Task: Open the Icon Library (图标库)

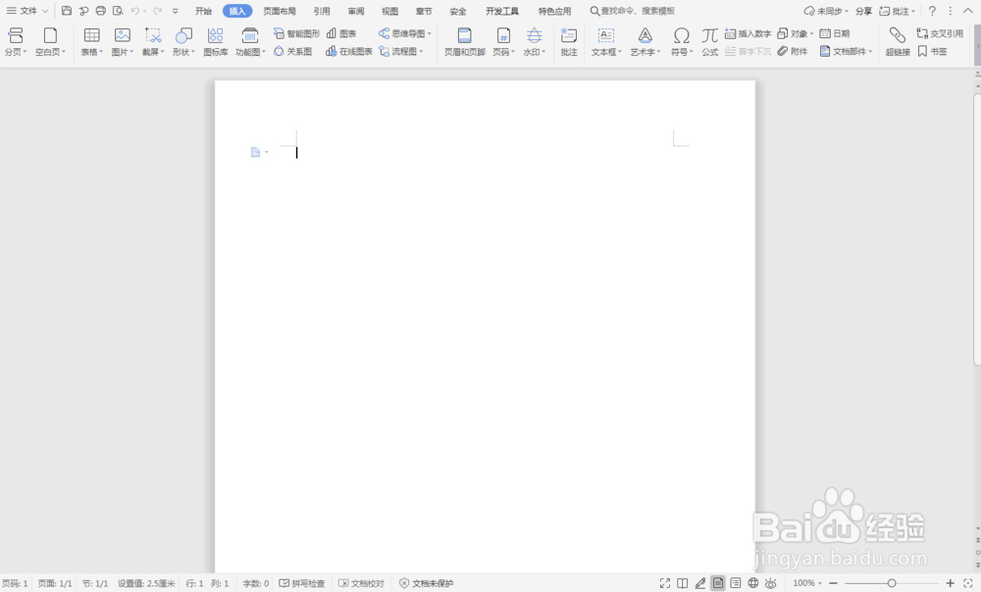Action: click(x=216, y=42)
